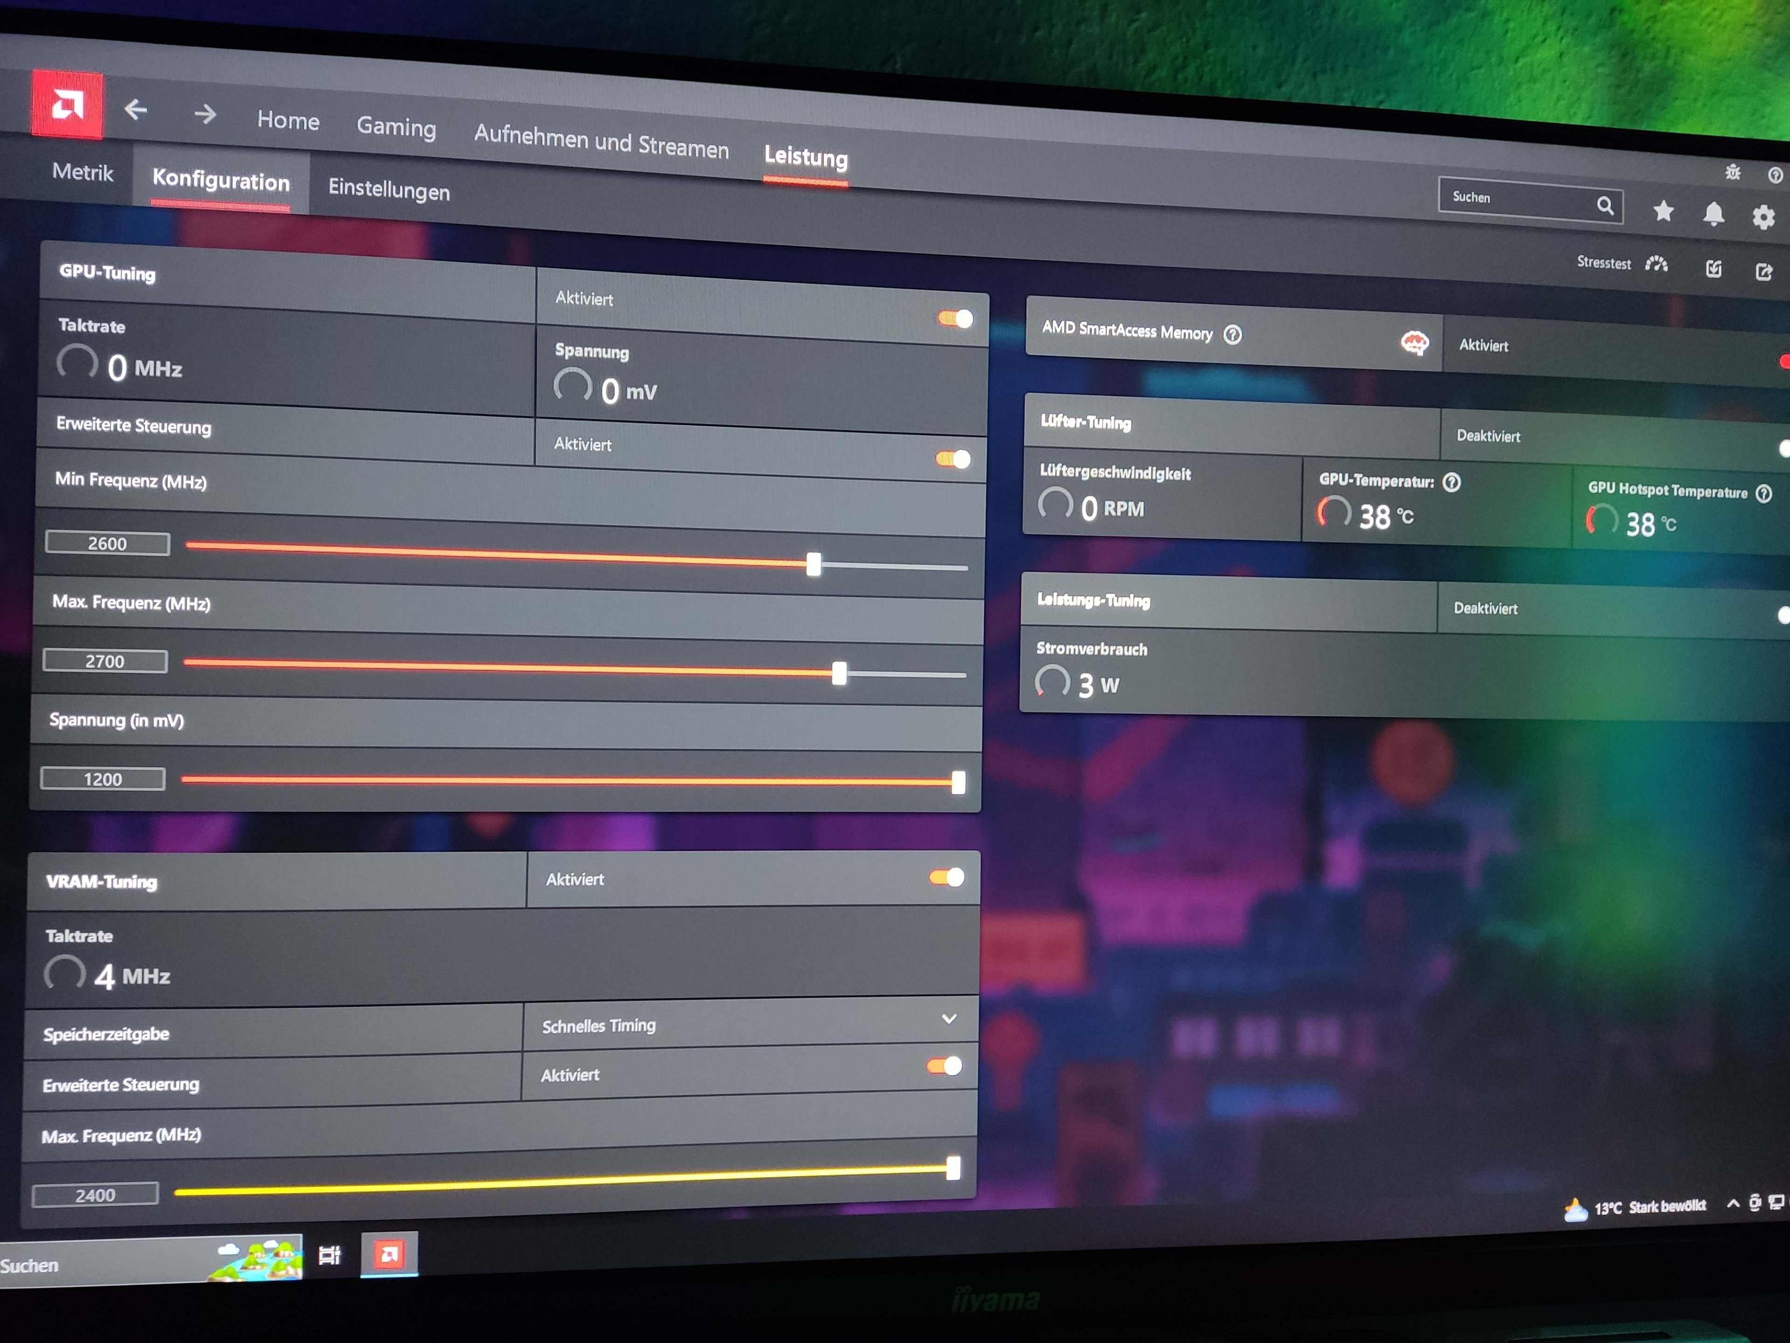Open the Einstellungen sub-tab
This screenshot has height=1343, width=1790.
click(388, 190)
